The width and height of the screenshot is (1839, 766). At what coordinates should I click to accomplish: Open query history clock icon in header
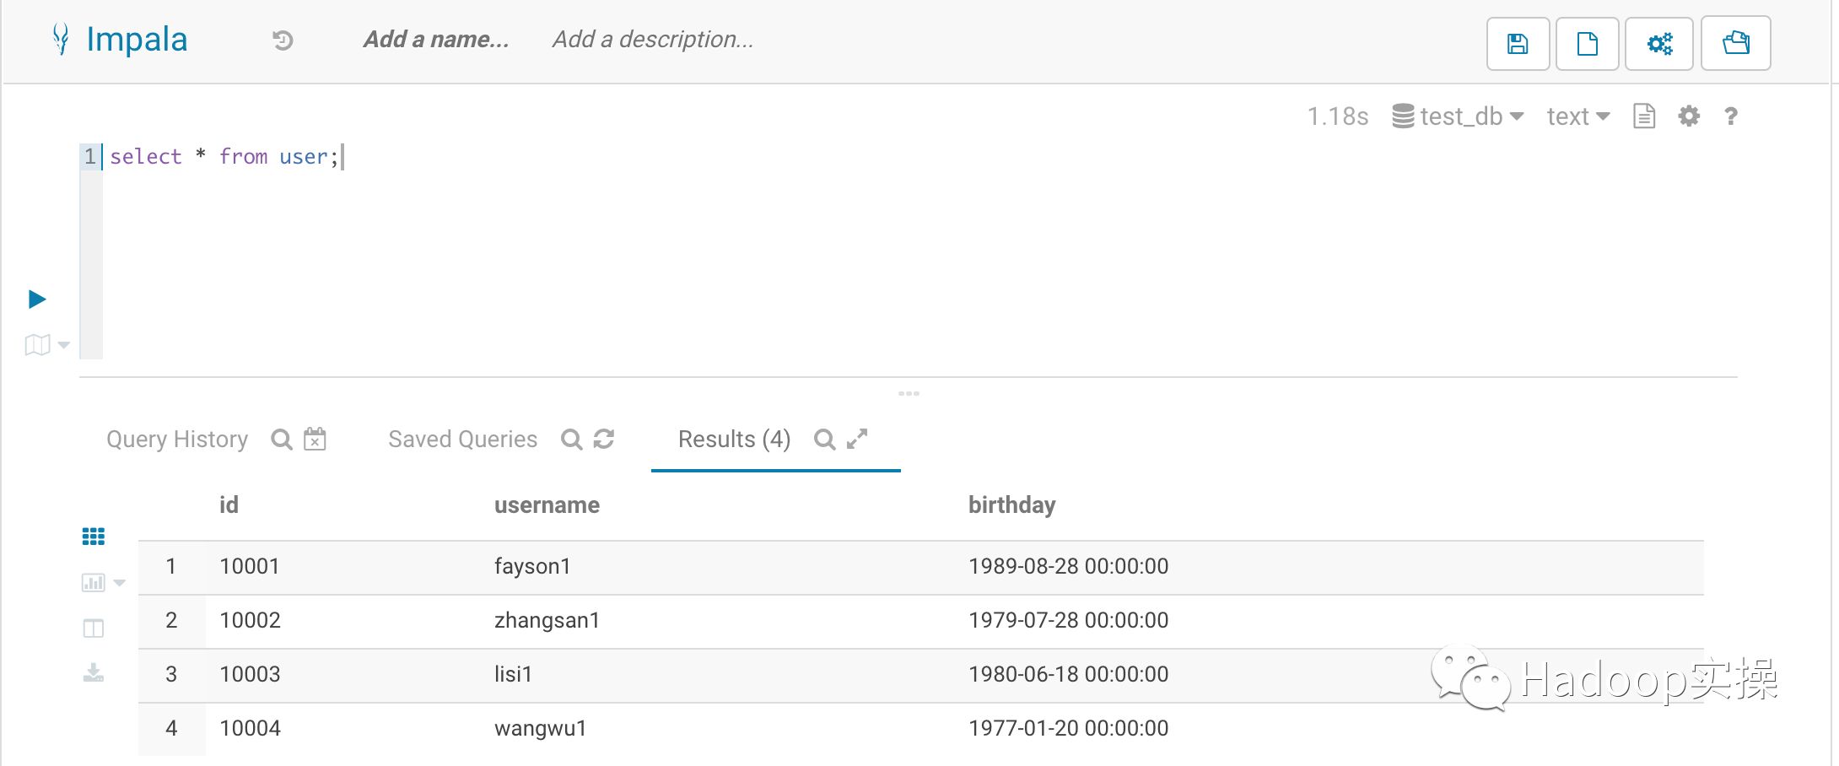pyautogui.click(x=283, y=40)
